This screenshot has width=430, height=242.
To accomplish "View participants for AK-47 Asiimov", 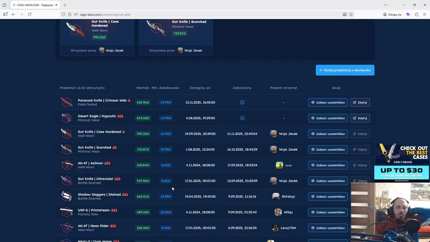I will pyautogui.click(x=328, y=165).
